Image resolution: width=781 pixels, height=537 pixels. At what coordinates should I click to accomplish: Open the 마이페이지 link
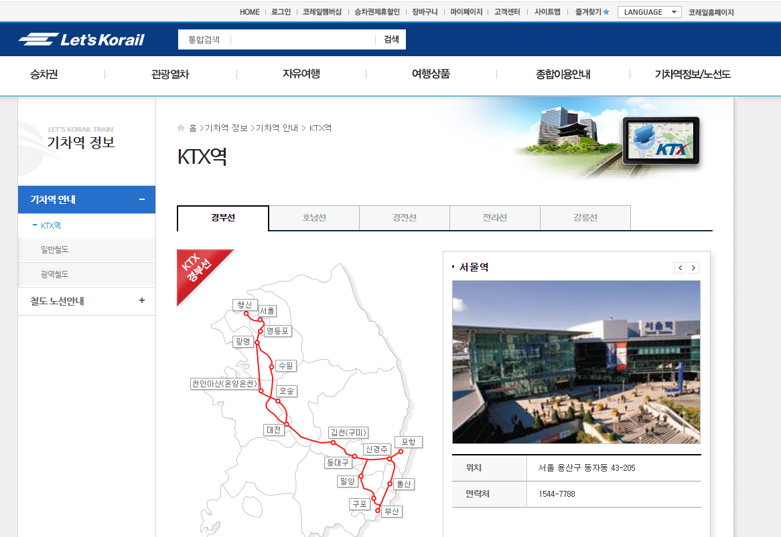pyautogui.click(x=466, y=12)
